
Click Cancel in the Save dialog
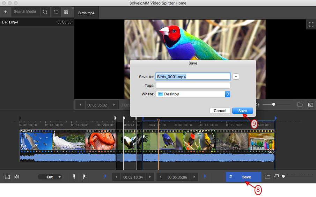click(220, 111)
